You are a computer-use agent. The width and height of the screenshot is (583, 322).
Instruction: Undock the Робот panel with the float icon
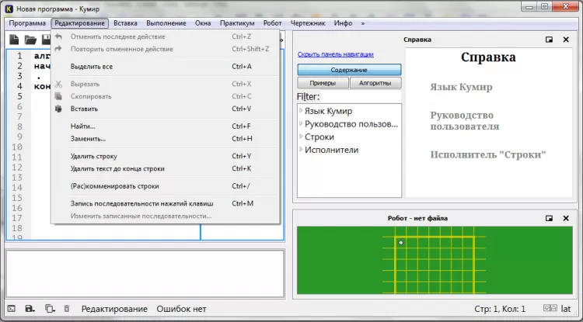point(549,219)
